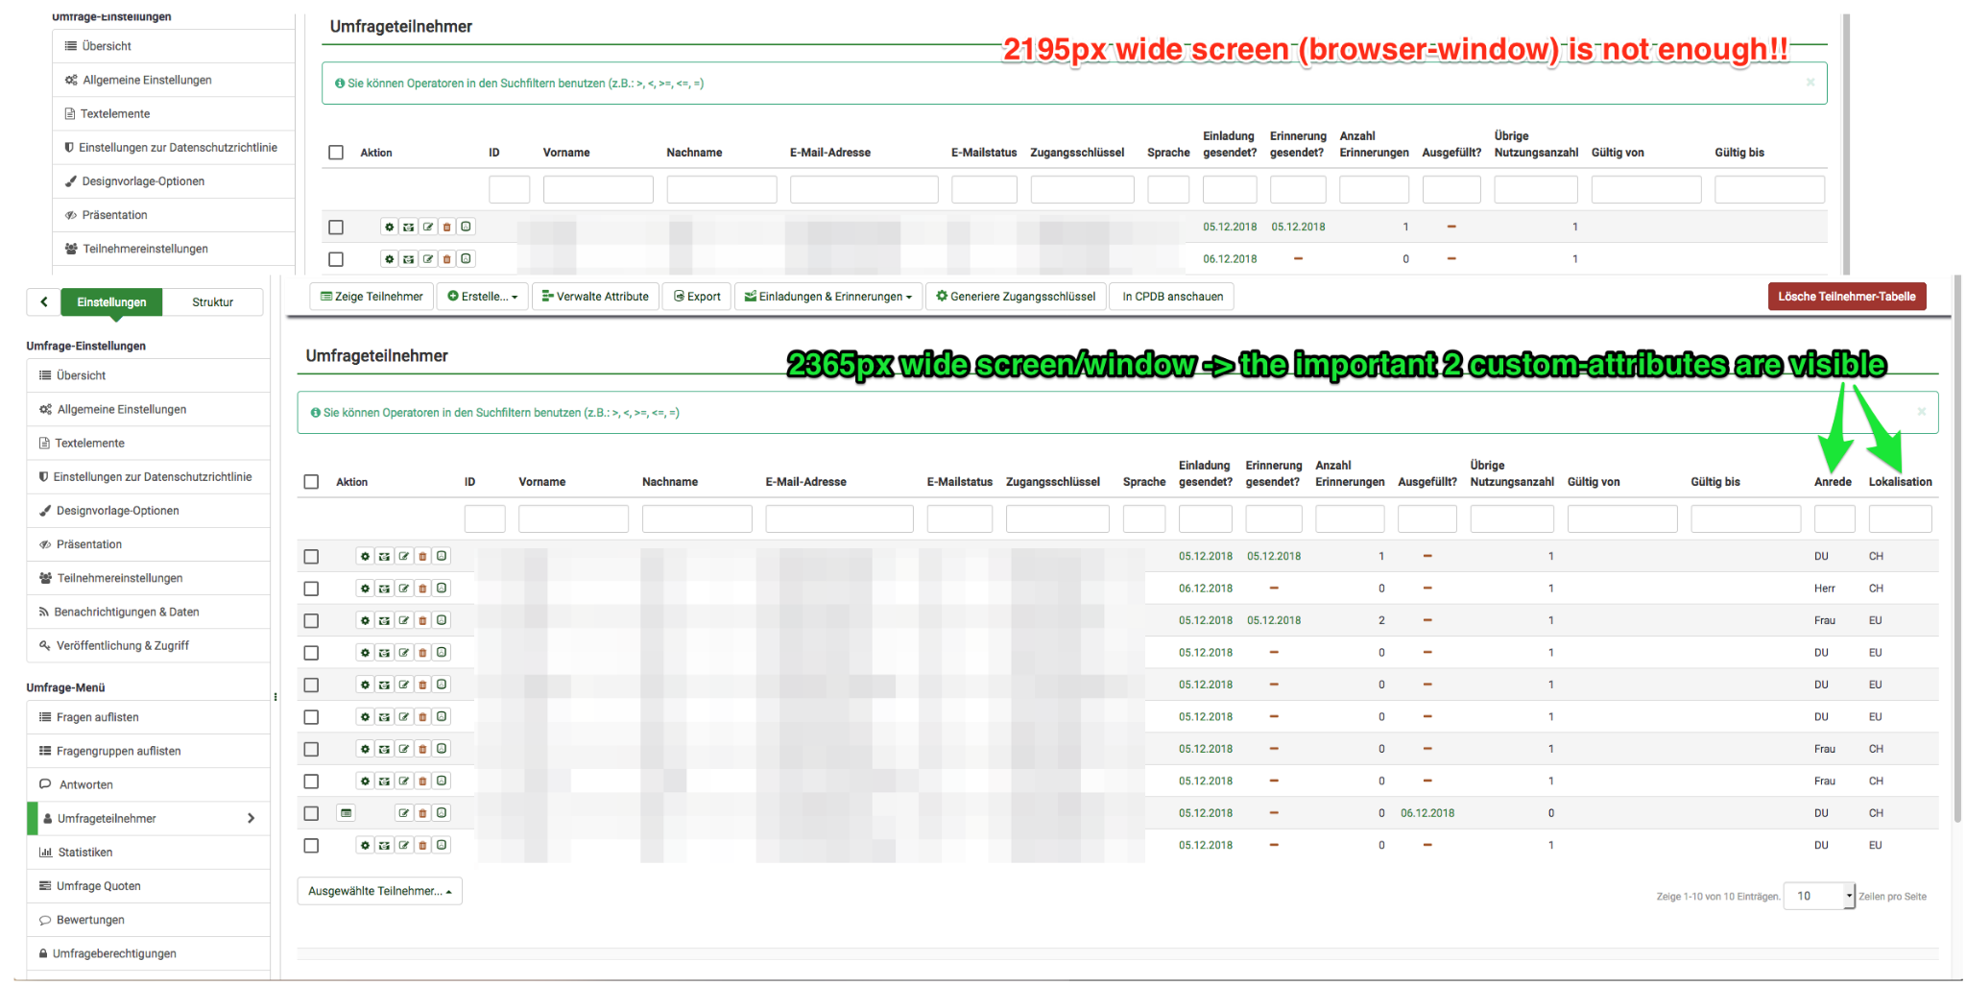Select the Einstellungen tab

[111, 302]
